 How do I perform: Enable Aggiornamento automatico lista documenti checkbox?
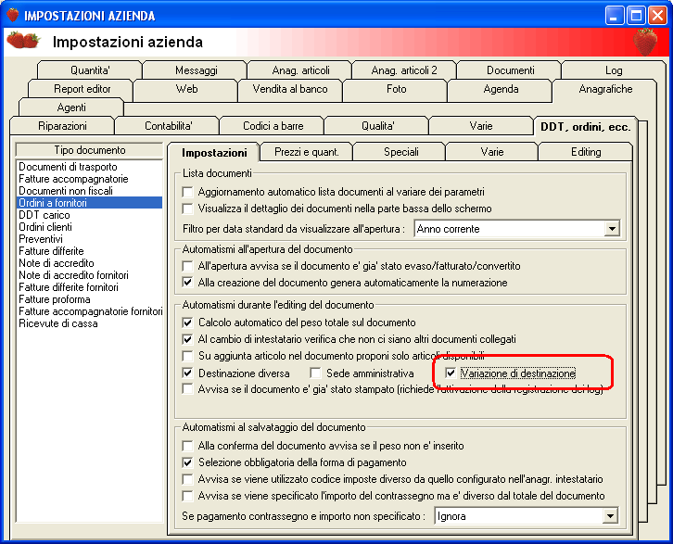[187, 192]
